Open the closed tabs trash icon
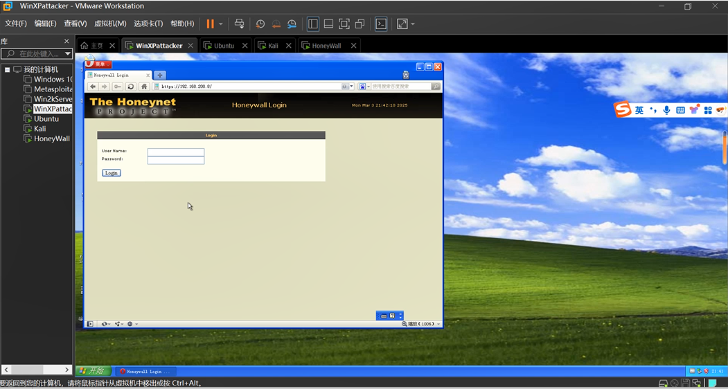Viewport: 728px width, 389px height. pos(406,75)
